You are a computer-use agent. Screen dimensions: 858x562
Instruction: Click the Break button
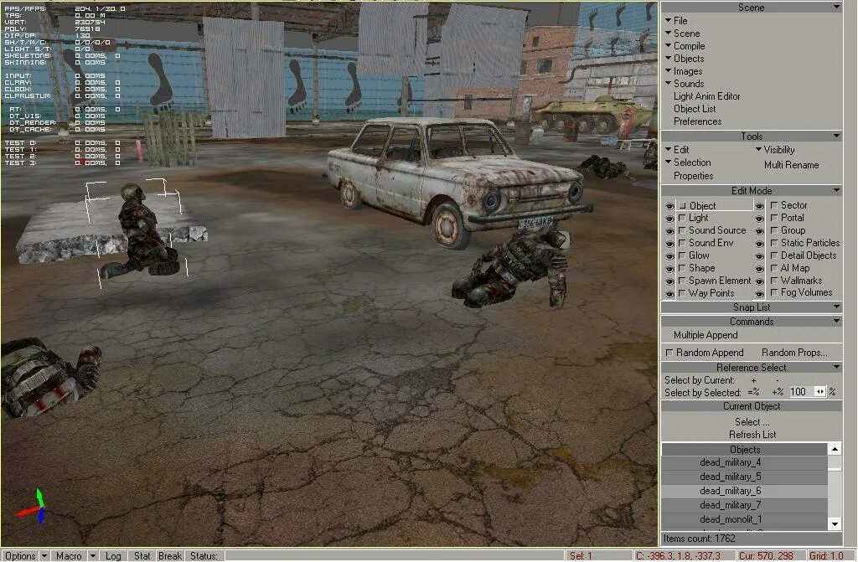[x=169, y=555]
